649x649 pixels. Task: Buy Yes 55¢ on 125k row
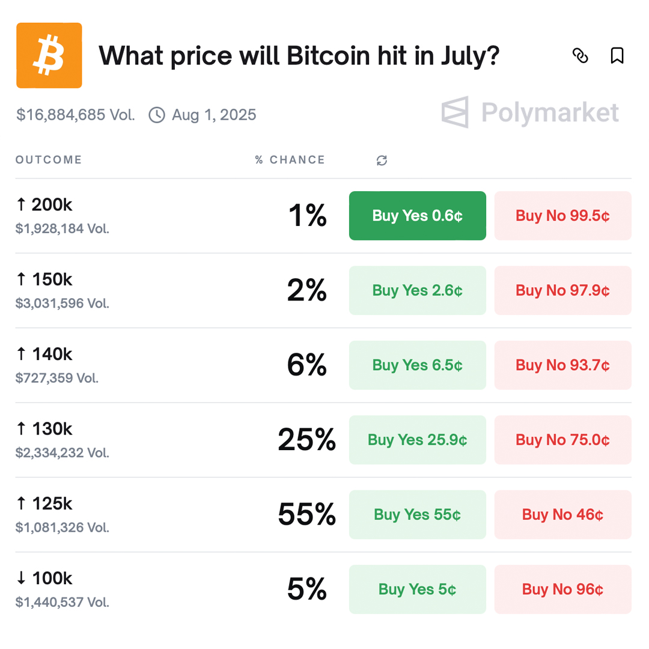point(417,514)
